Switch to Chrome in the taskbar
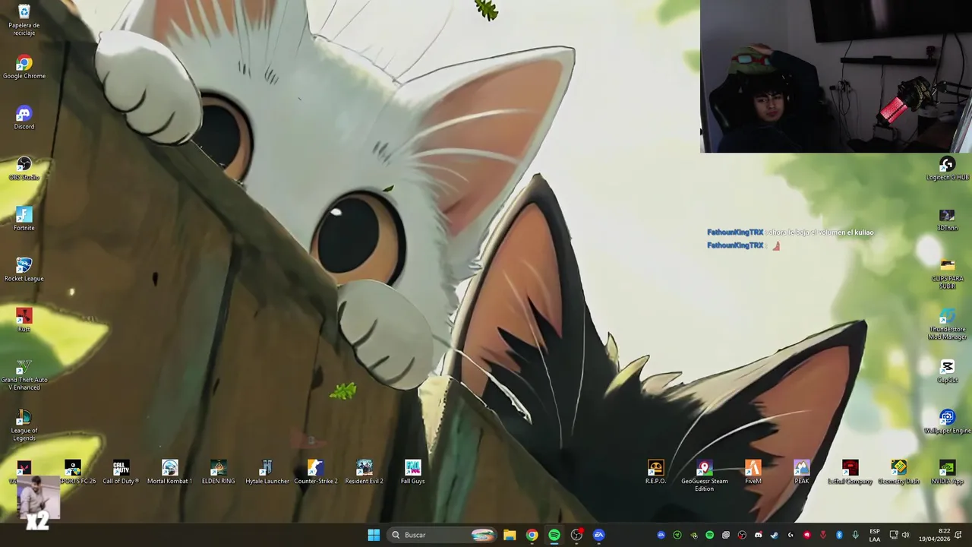 (x=532, y=535)
